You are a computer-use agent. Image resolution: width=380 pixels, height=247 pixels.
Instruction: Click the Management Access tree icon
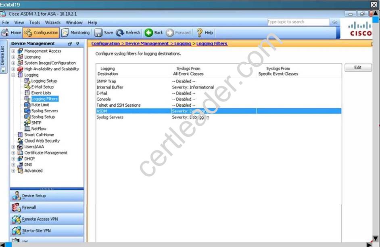click(20, 51)
